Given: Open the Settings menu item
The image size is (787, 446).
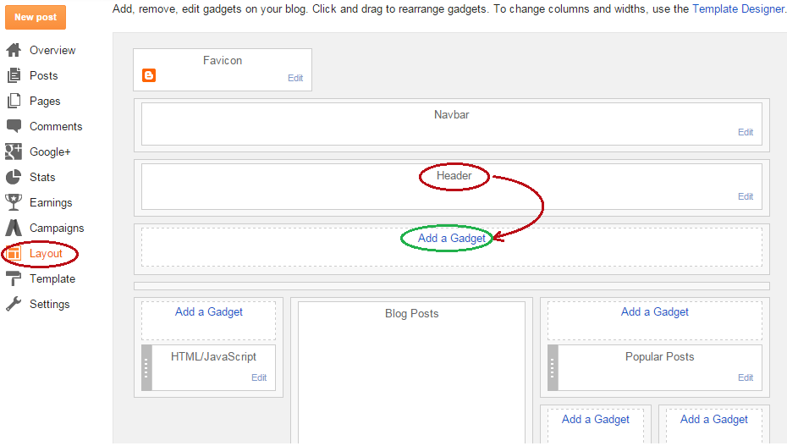Looking at the screenshot, I should pos(49,305).
